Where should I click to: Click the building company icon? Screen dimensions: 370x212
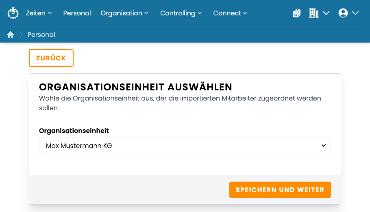pos(314,13)
